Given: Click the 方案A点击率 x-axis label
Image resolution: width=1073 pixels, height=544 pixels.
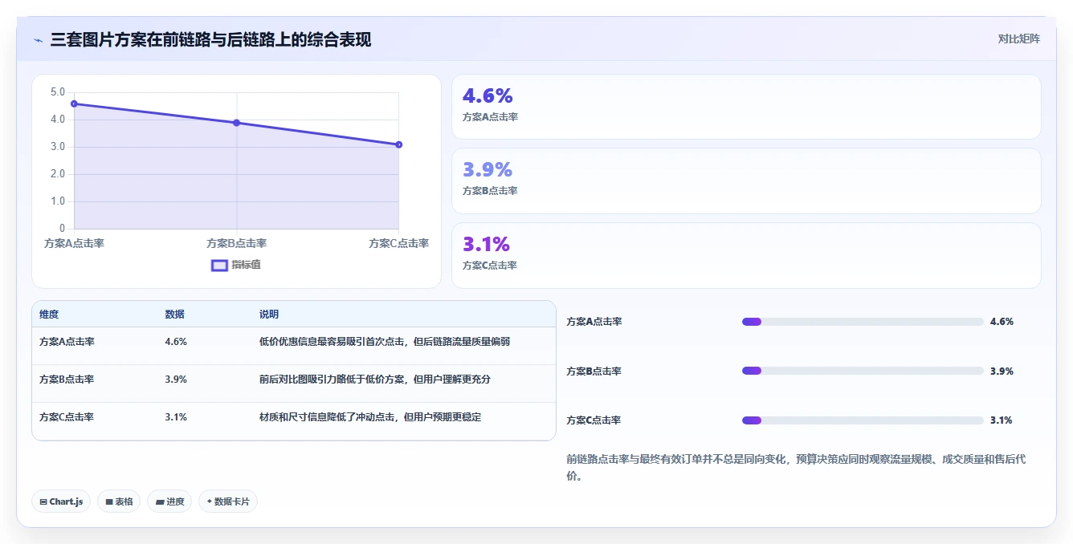Looking at the screenshot, I should tap(74, 243).
